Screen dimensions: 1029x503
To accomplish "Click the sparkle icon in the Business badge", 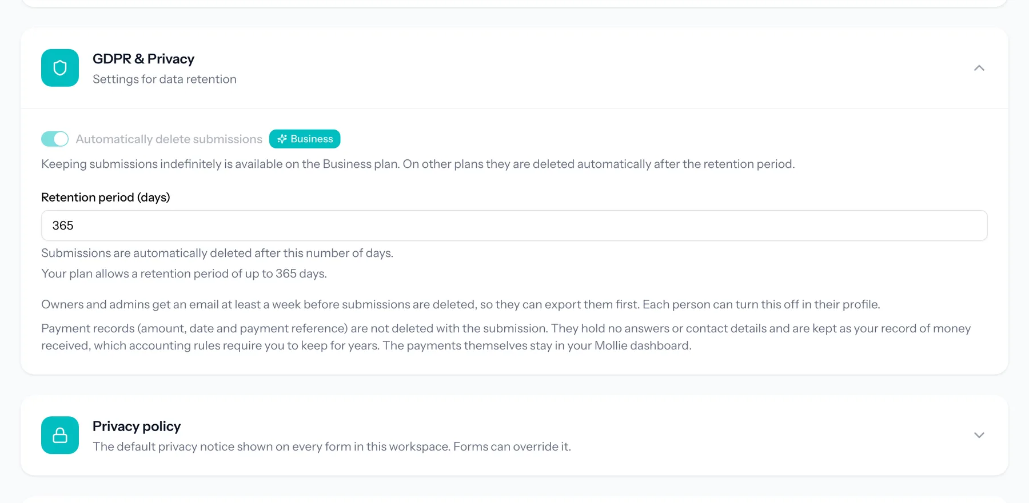I will pos(282,139).
